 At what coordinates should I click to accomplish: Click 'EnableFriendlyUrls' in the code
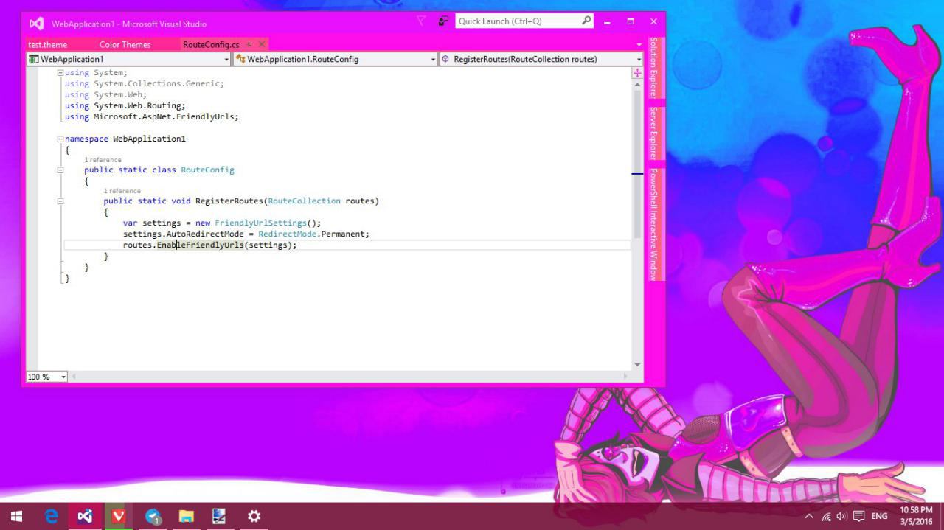(x=200, y=245)
